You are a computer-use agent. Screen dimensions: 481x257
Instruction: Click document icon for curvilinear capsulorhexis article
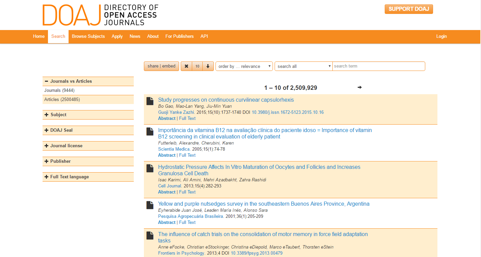point(150,101)
